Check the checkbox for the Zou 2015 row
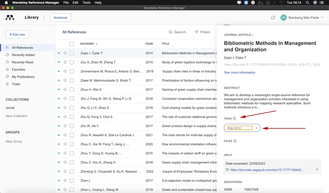This screenshot has width=329, height=193. (x=72, y=62)
